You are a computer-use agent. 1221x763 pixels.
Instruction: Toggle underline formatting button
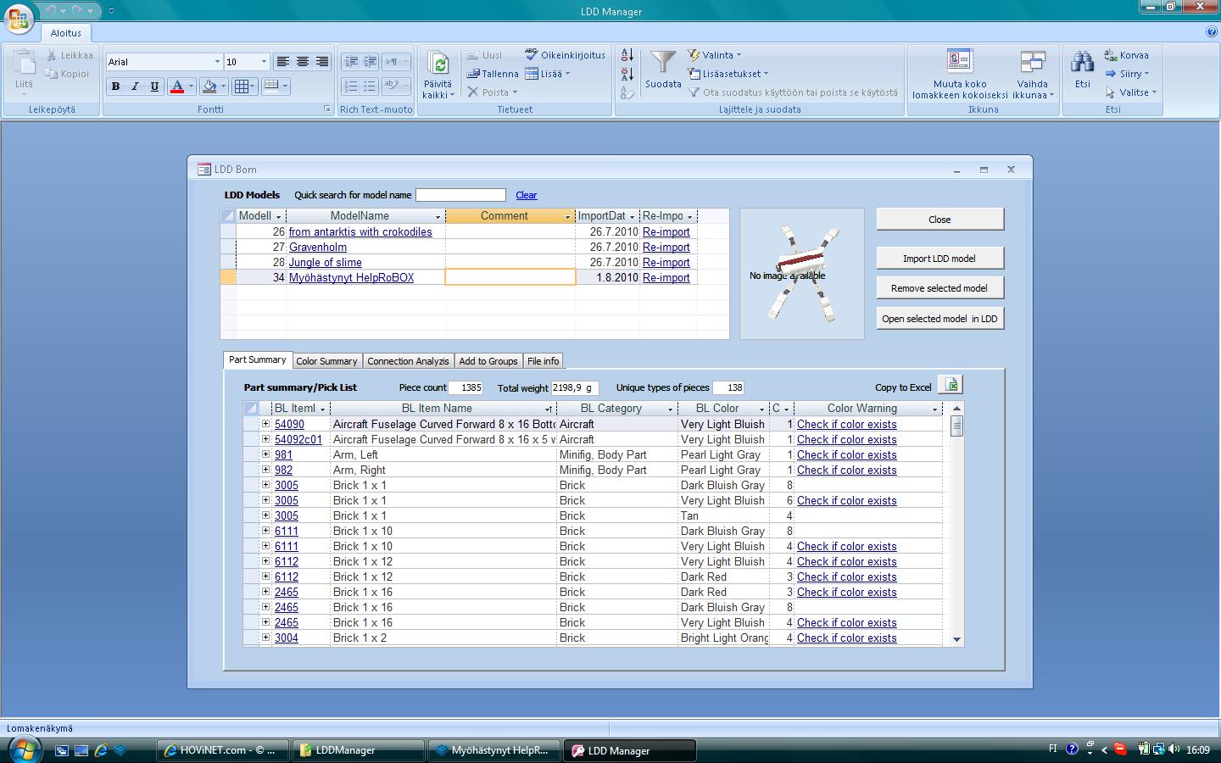coord(154,86)
